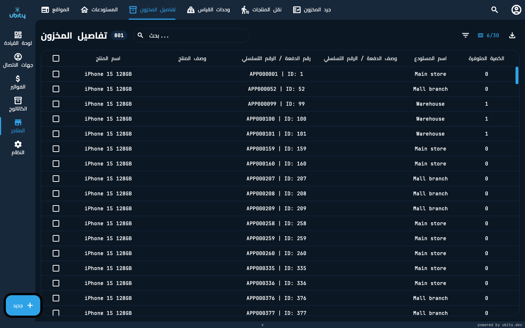Open المتاجر stores in sidebar
Viewport: 525px width, 328px height.
18,126
